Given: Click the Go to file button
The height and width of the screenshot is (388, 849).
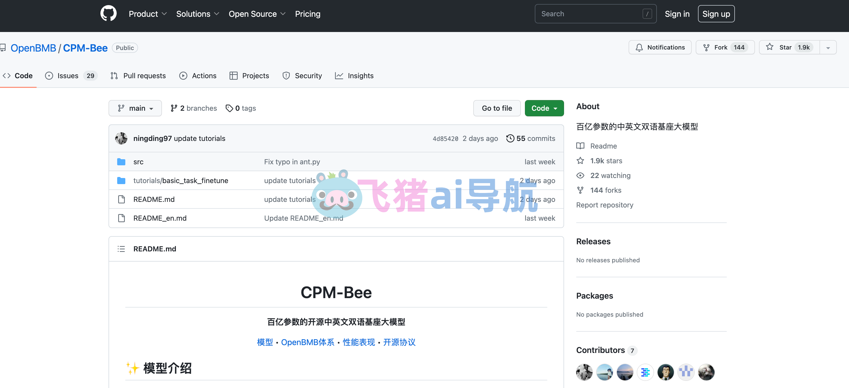Looking at the screenshot, I should point(496,108).
